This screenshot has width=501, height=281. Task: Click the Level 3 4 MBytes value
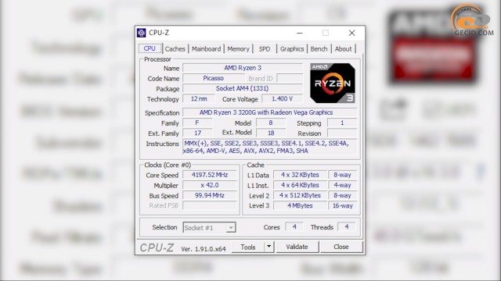pyautogui.click(x=300, y=205)
